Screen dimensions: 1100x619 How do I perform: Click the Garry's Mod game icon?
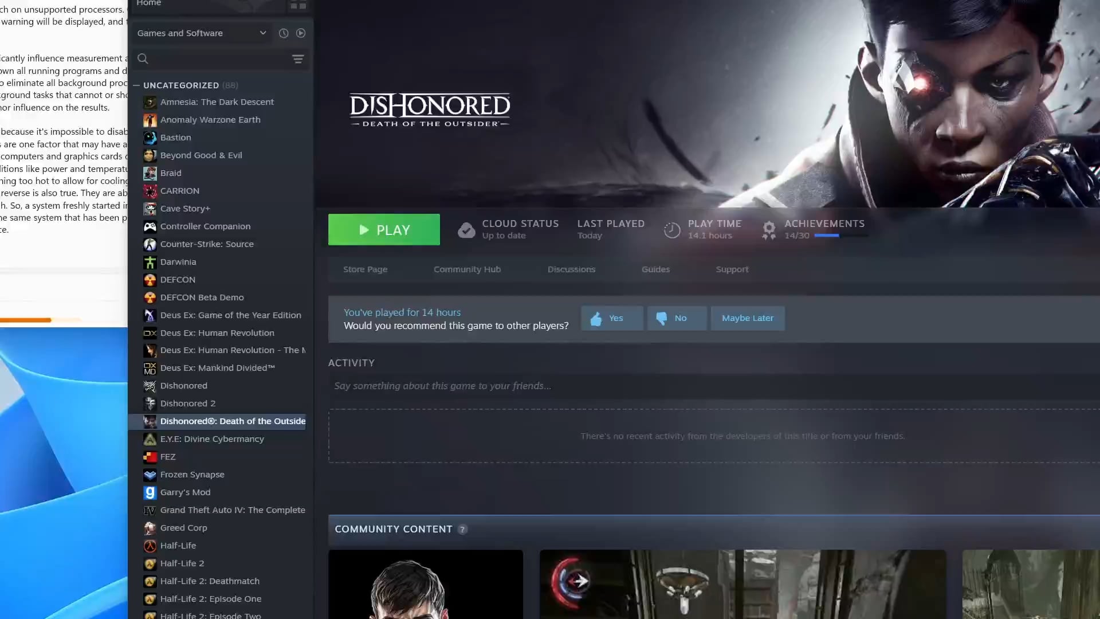click(x=150, y=492)
